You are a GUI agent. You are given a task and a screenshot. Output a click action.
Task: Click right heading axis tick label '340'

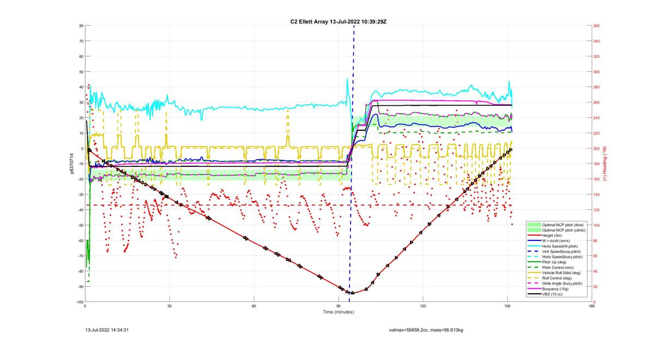coord(597,41)
